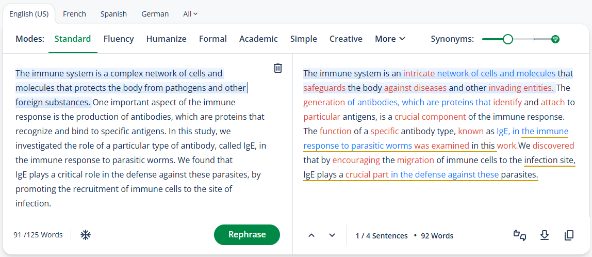The width and height of the screenshot is (592, 257).
Task: Click the compare modes icon
Action: point(520,235)
